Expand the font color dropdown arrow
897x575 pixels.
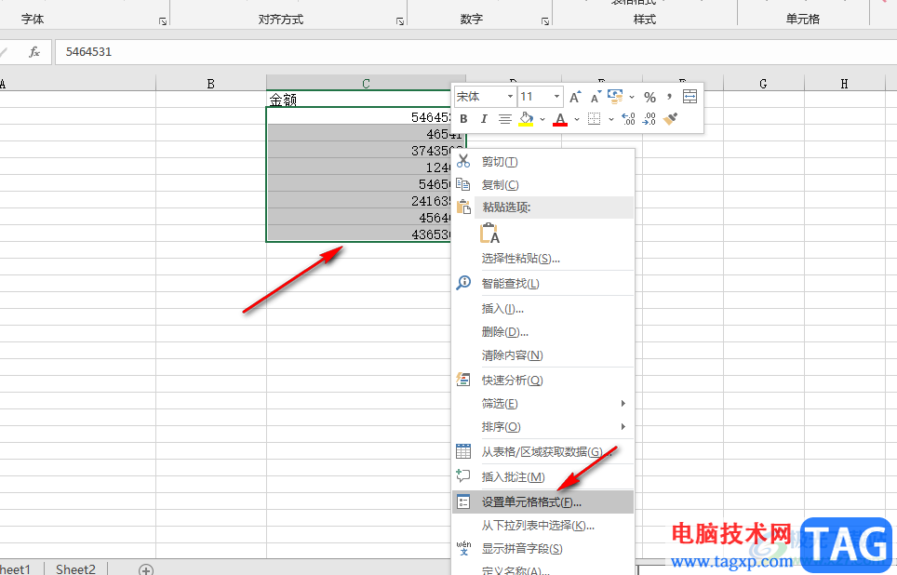[577, 120]
